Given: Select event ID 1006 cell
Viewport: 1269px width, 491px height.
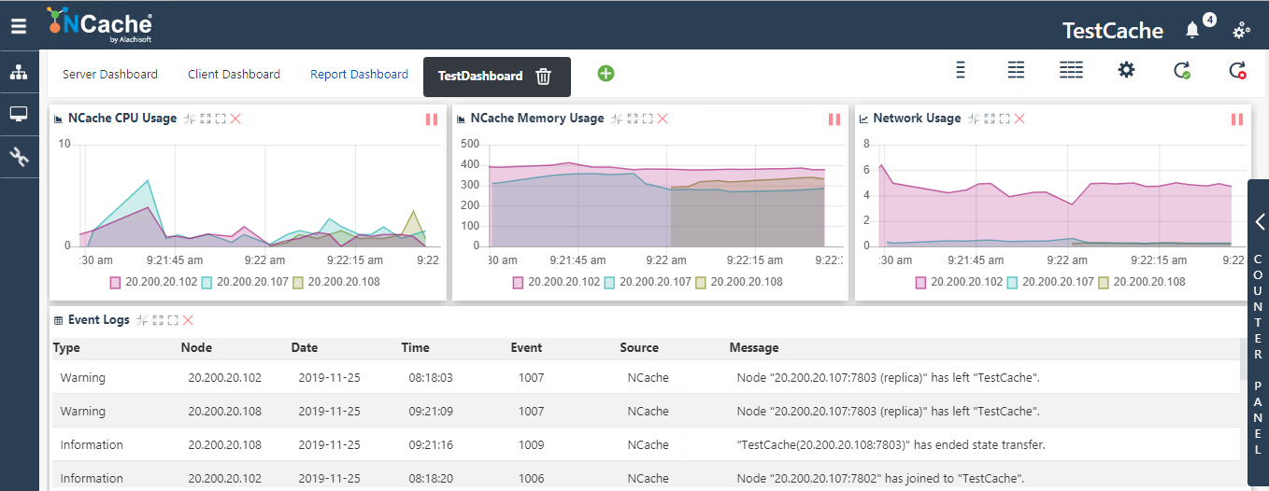Looking at the screenshot, I should (531, 479).
